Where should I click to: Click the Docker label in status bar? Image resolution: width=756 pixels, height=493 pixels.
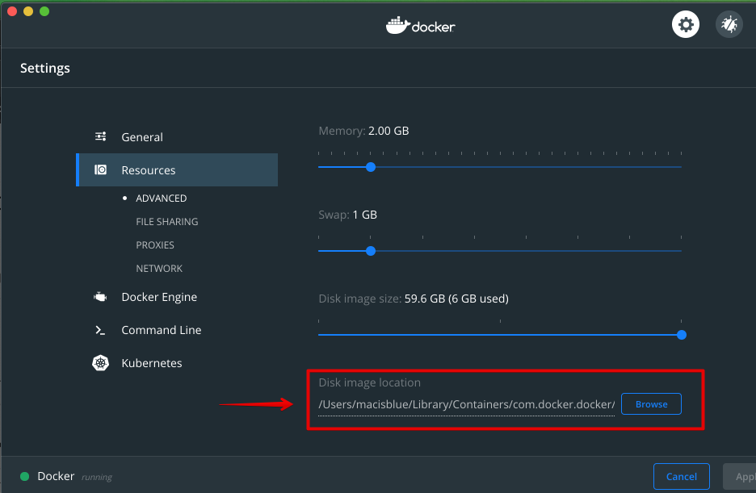click(56, 476)
